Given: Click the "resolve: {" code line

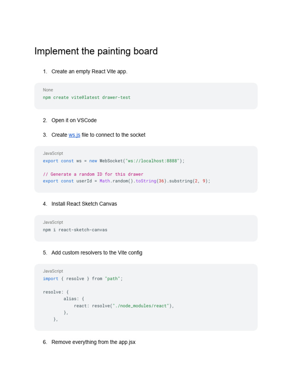Looking at the screenshot, I should tap(56, 292).
